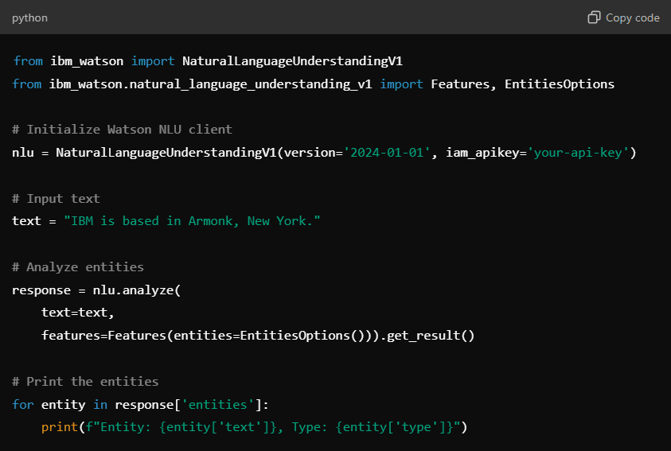Click the Analyze entities comment line
Image resolution: width=671 pixels, height=451 pixels.
(78, 267)
